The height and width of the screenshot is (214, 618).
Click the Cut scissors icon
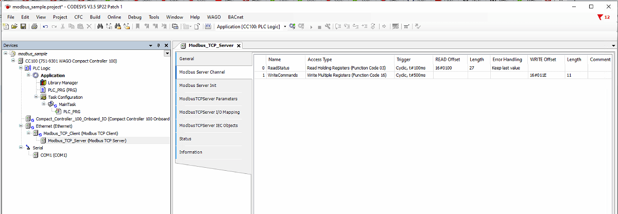click(x=63, y=26)
